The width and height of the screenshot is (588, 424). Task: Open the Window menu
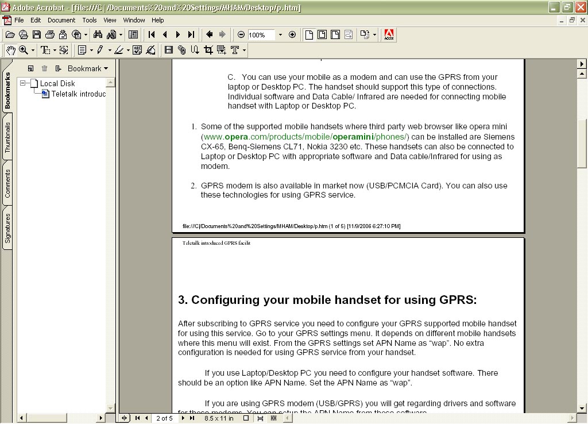coord(134,20)
